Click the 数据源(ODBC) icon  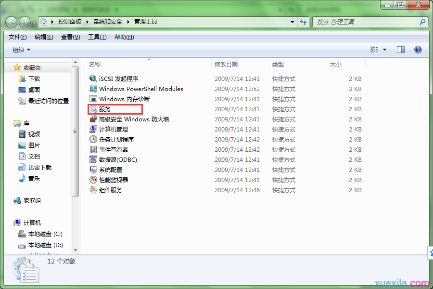93,159
